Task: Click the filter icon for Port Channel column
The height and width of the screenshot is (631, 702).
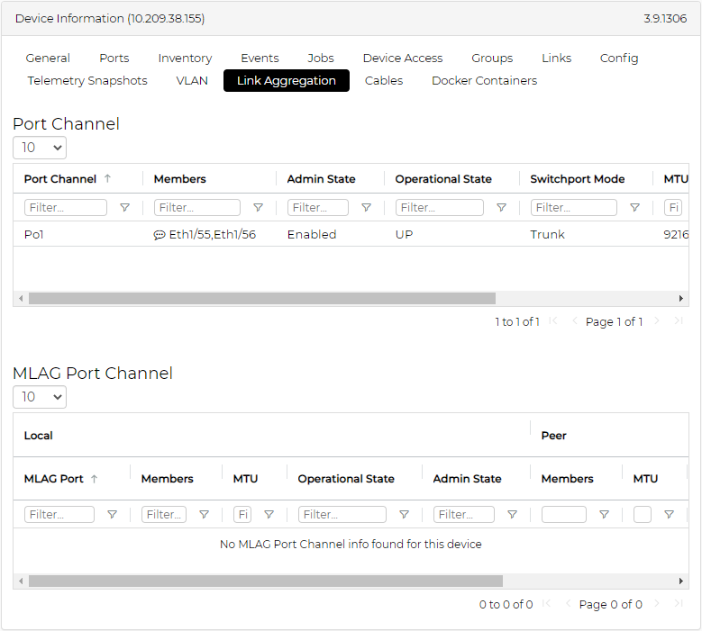Action: [124, 208]
